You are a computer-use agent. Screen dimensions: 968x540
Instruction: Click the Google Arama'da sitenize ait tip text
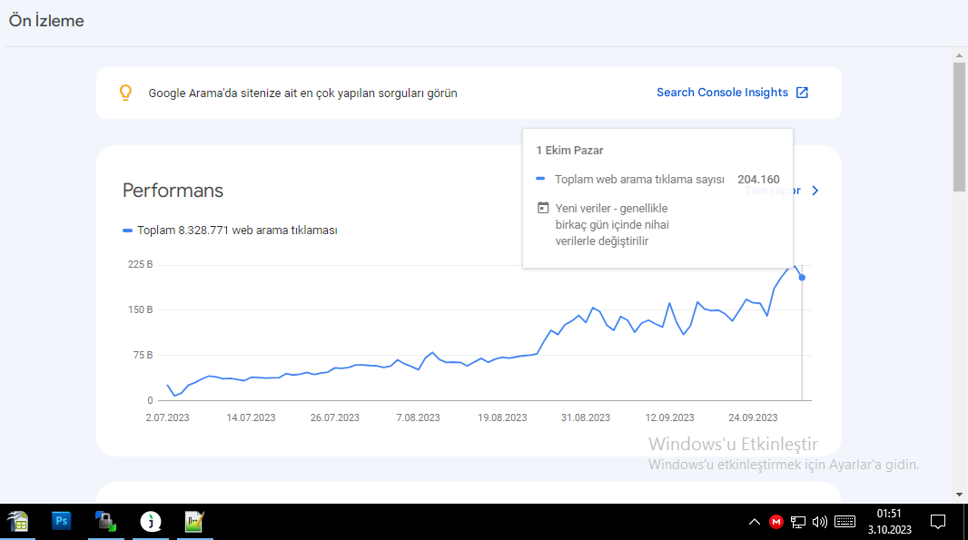click(302, 93)
